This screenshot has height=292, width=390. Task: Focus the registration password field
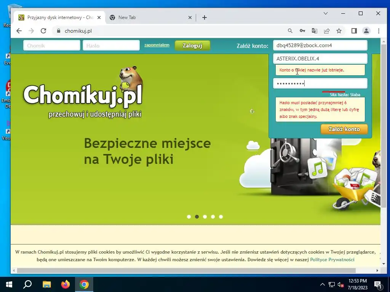point(320,83)
